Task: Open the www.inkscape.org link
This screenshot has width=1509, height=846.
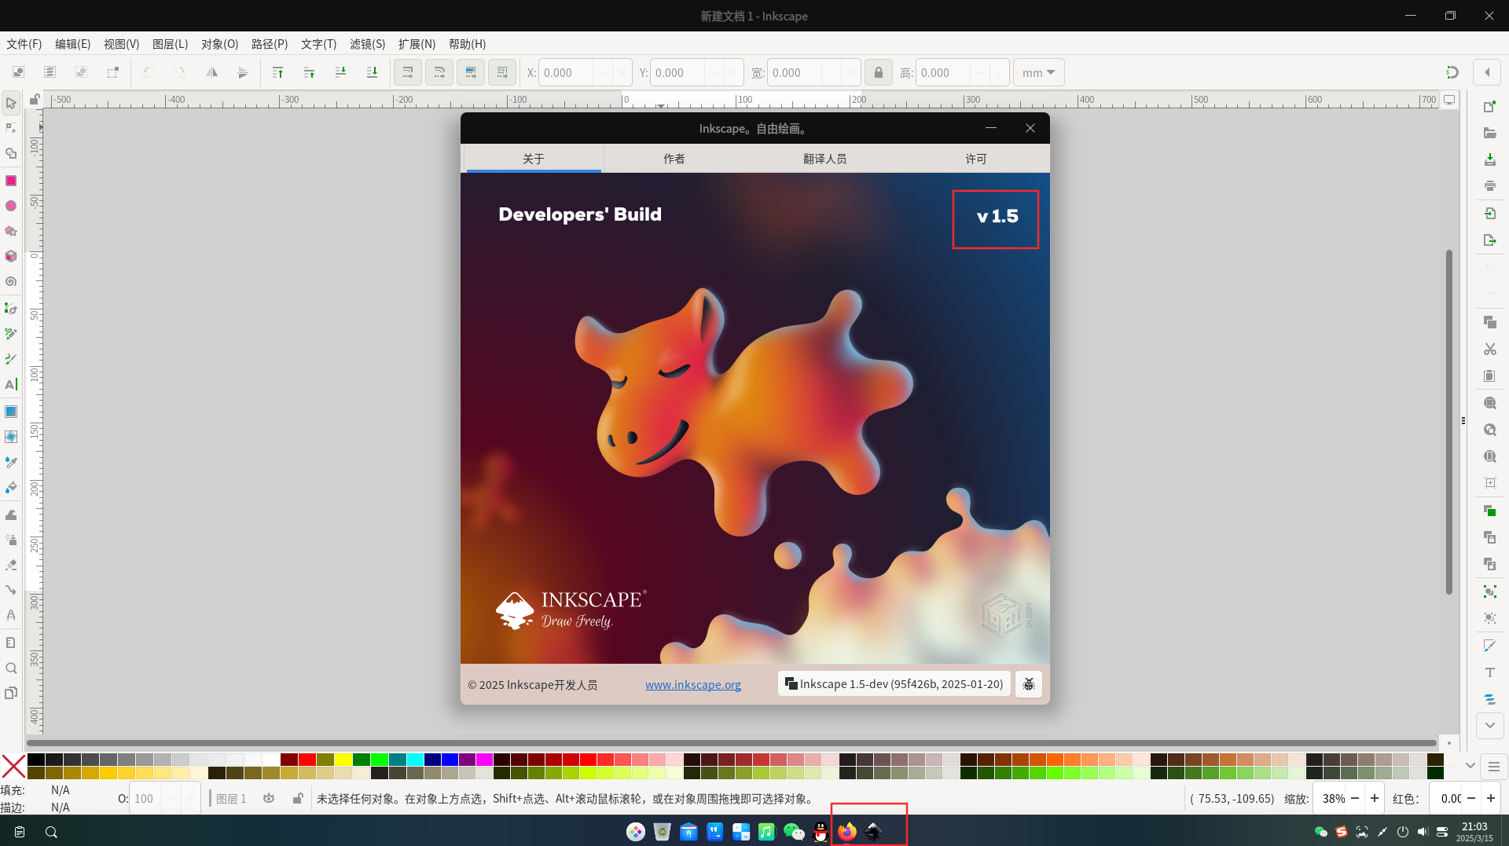Action: point(692,684)
